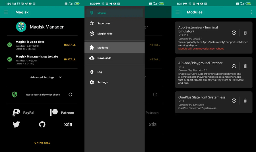Open the hamburger menu in Magisk screen
256x152 pixels.
click(x=6, y=12)
